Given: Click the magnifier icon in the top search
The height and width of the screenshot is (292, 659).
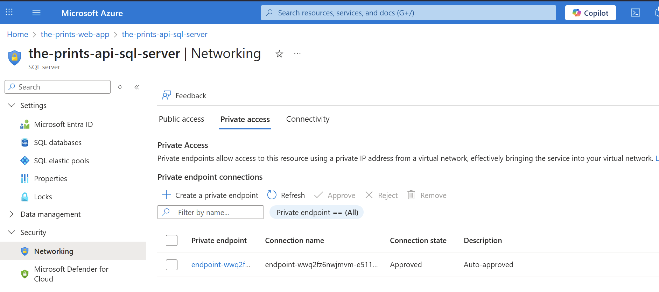Looking at the screenshot, I should tap(269, 13).
